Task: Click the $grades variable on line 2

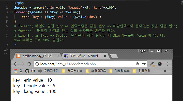Action: click(21, 8)
